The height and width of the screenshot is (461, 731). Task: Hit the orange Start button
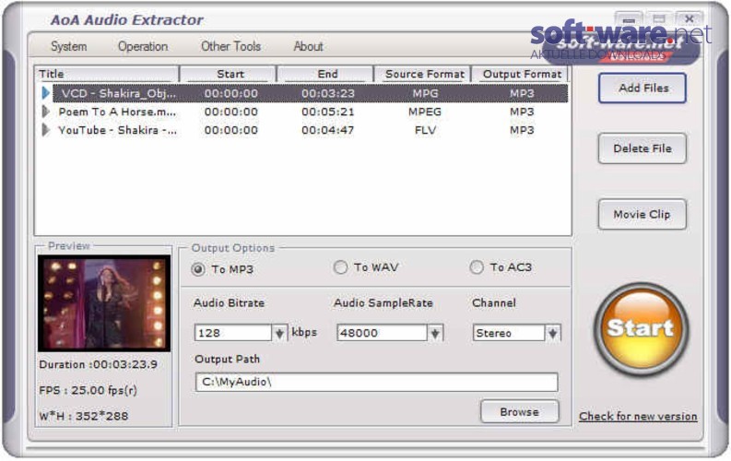point(641,329)
